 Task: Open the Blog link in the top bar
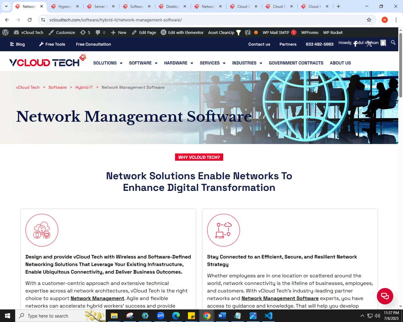pos(17,44)
